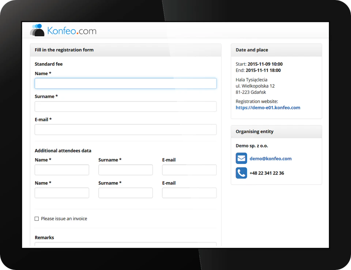This screenshot has height=270, width=351.
Task: Open the https://demo-e01.konfeo.com registration link
Action: (x=268, y=108)
